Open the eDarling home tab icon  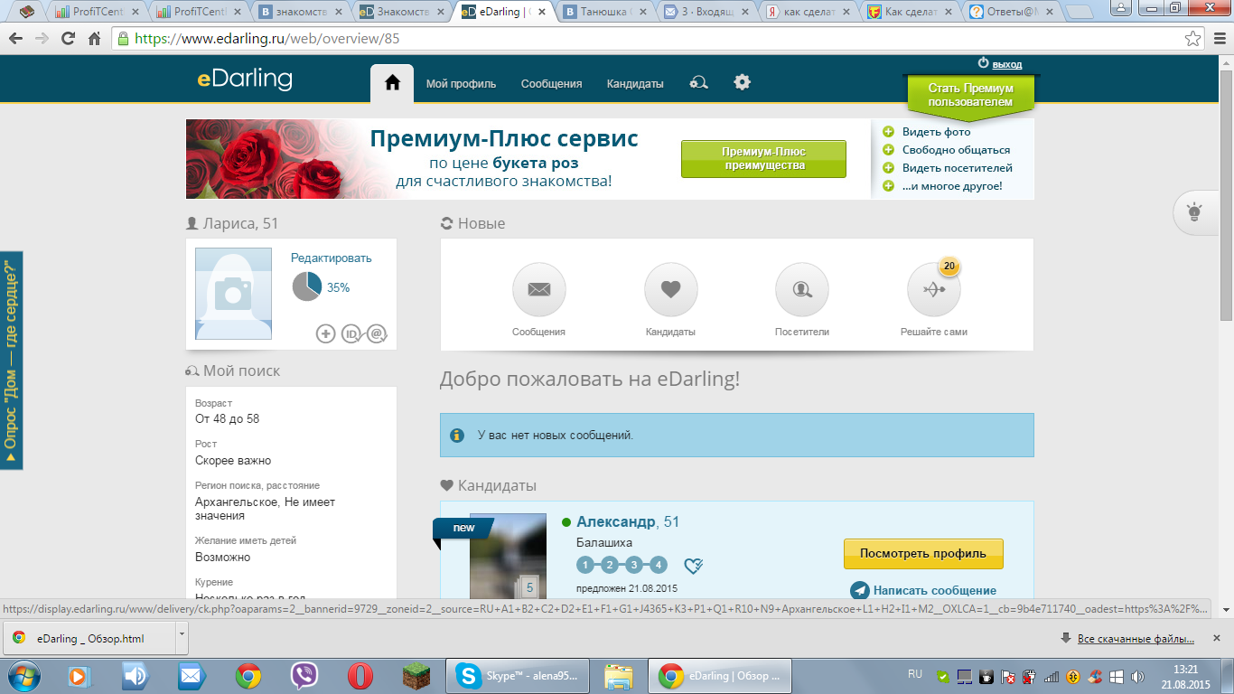[x=392, y=83]
